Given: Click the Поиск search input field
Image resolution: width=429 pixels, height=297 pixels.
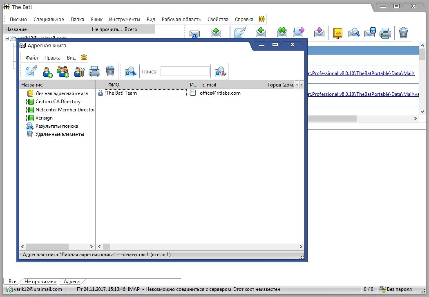Looking at the screenshot, I should click(184, 72).
